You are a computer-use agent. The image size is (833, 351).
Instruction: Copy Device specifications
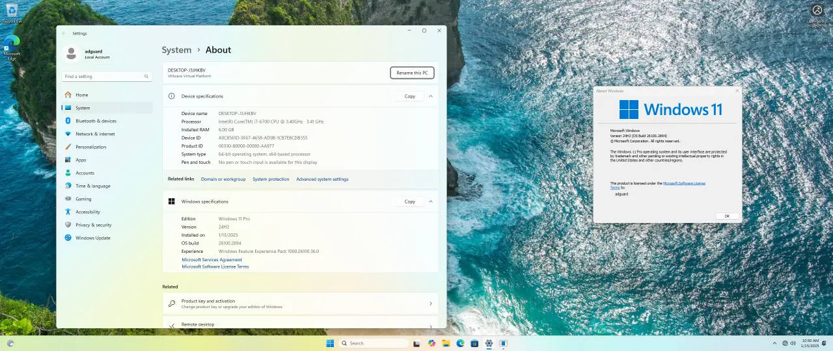(x=410, y=96)
